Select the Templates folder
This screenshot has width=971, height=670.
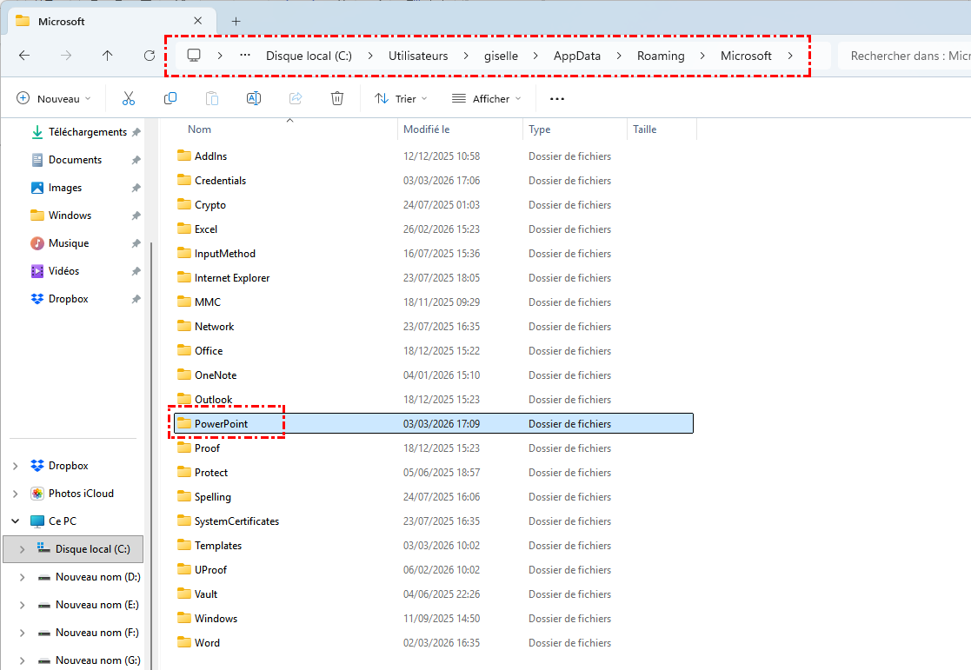point(218,546)
